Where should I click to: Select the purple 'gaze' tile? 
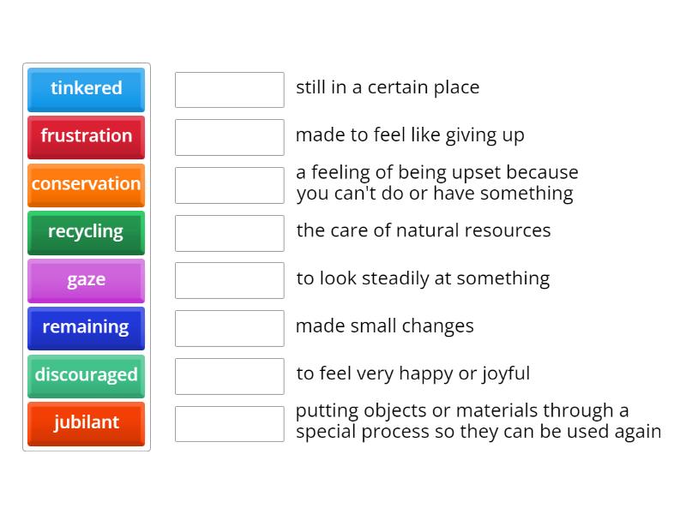(87, 281)
